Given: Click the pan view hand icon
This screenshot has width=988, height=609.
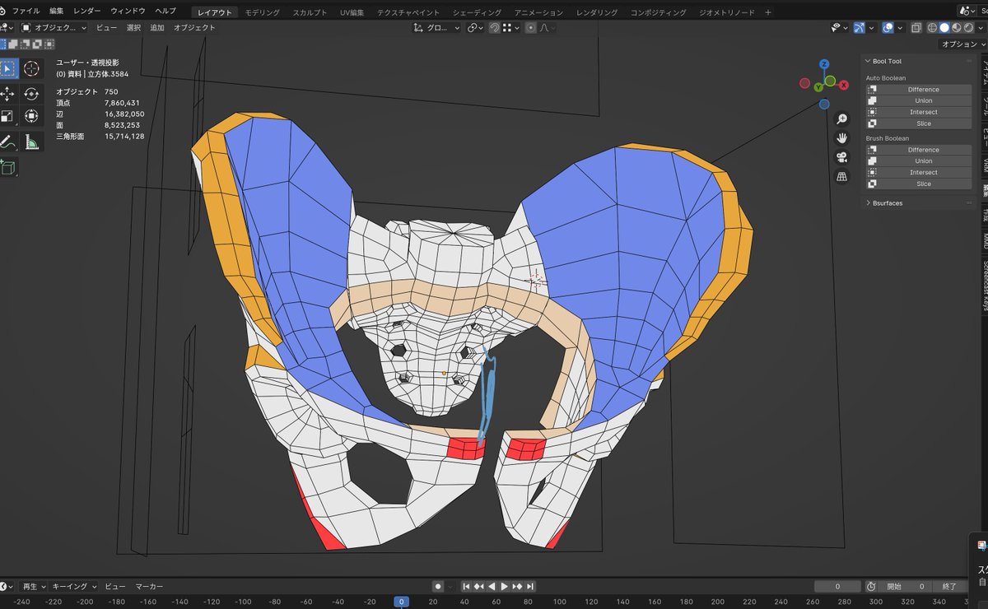Looking at the screenshot, I should (841, 138).
